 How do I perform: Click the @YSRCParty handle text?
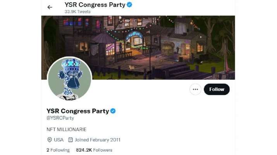60,118
